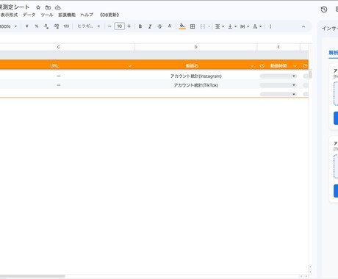Open the 動画名 column dropdown chevron
The height and width of the screenshot is (279, 338).
252,66
